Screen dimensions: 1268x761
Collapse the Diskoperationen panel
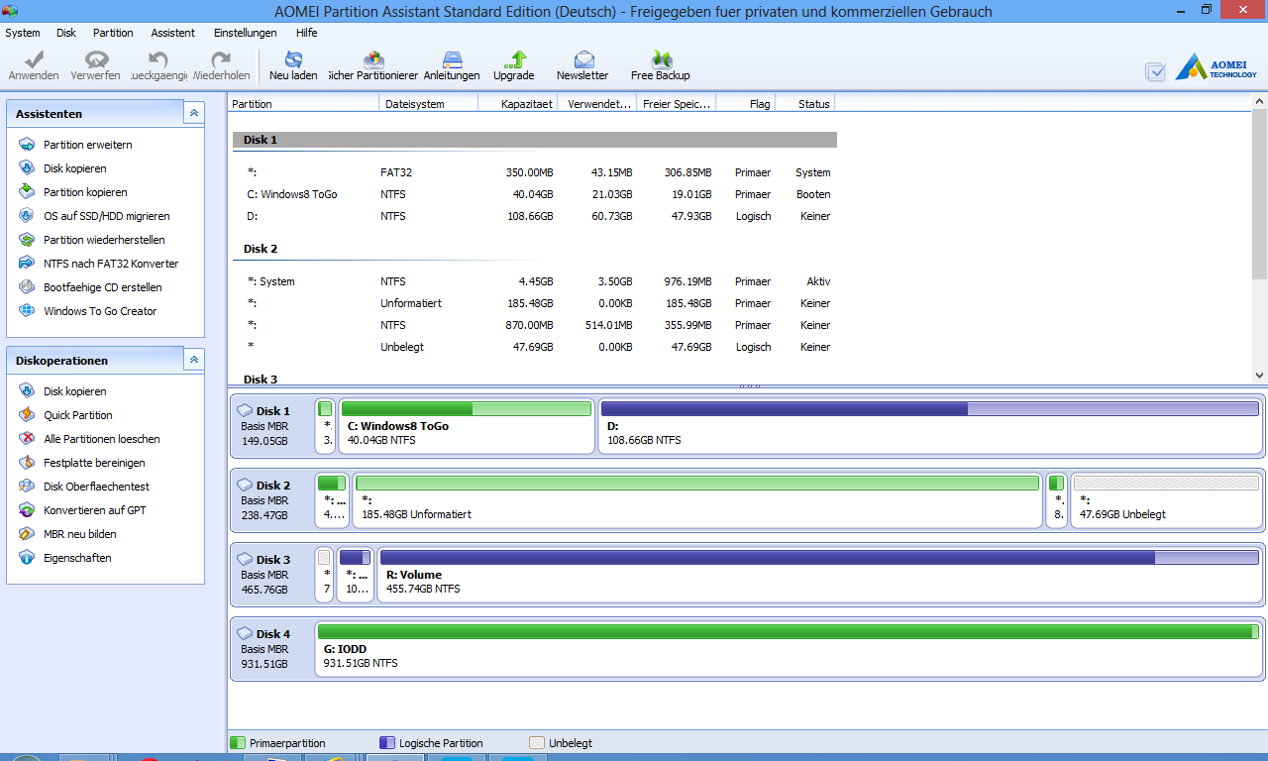(x=194, y=360)
